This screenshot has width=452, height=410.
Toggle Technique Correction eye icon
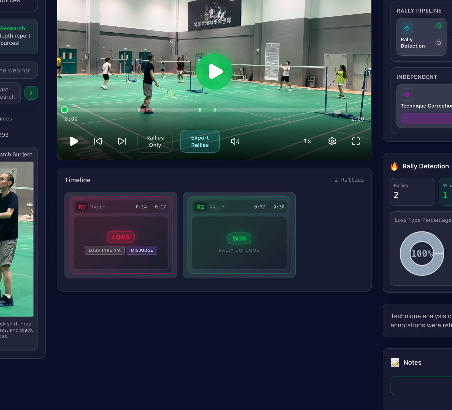click(407, 95)
